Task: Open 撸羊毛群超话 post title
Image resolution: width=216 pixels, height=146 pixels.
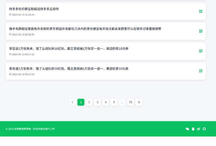Action: coord(85,29)
